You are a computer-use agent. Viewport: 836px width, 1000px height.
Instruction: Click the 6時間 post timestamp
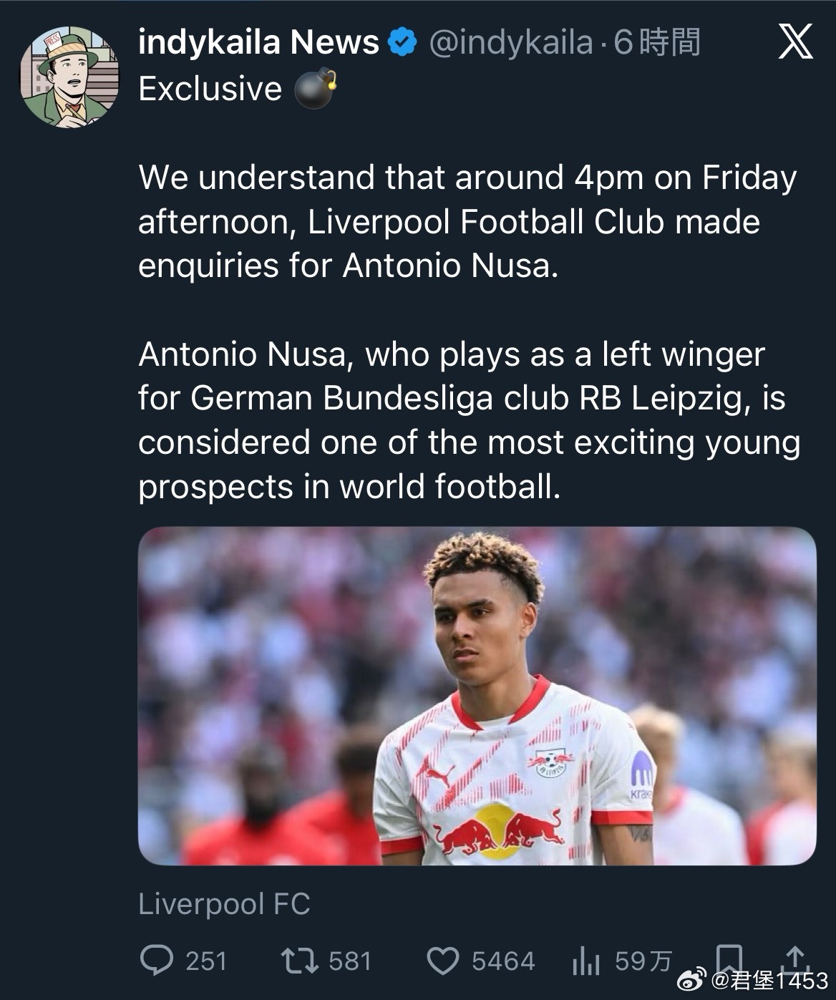point(657,42)
